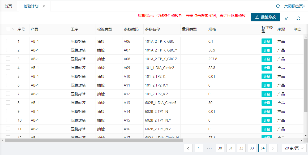The height and width of the screenshot is (155, 308).
Task: Click the reload icon next to 关闭标签页
Action: [278, 6]
